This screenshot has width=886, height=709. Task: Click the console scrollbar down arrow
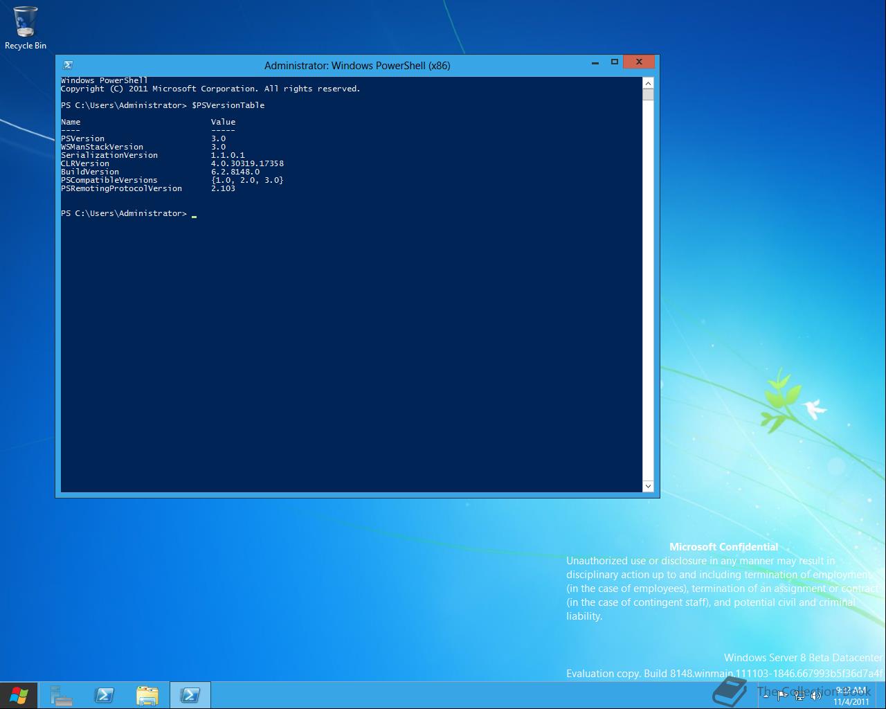(x=648, y=486)
